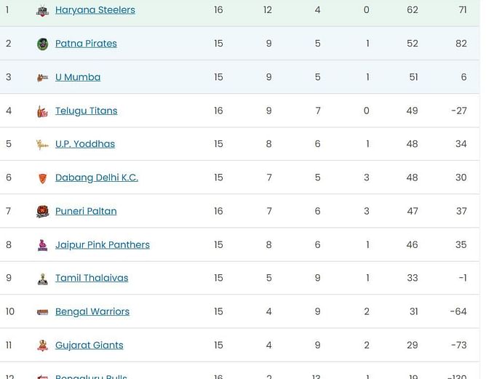Visit the U.P. Yoddhas team page

tap(85, 144)
